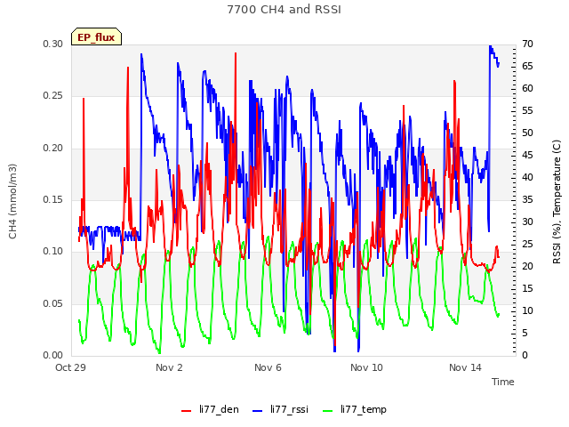Click the 0.10 left axis value
Viewport: 569px width, 427px height.
(x=53, y=251)
